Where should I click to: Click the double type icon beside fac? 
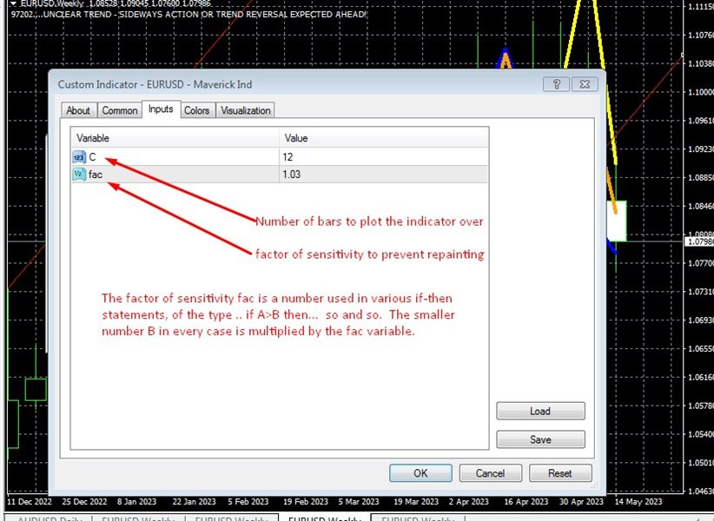(79, 175)
